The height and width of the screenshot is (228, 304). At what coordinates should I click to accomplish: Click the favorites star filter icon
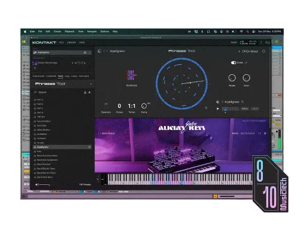click(x=90, y=92)
